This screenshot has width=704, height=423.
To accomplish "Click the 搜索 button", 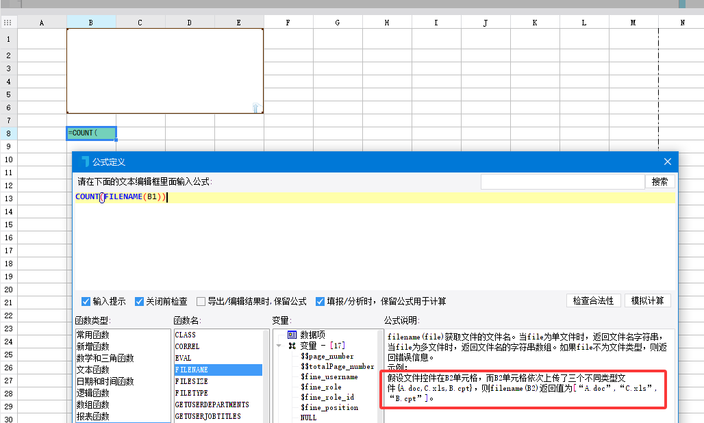I will 659,181.
